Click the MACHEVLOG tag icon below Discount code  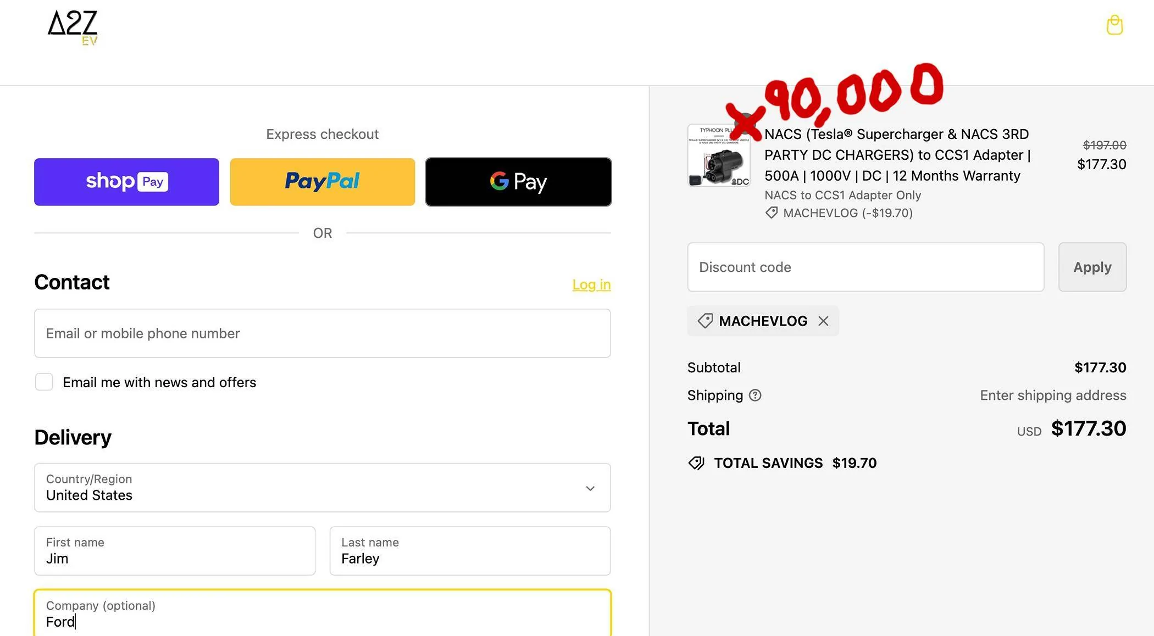[x=705, y=321]
